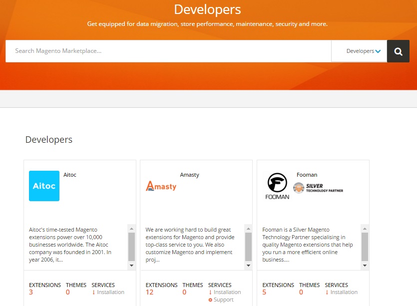Click down arrow in Aitoc description scrollbar

(x=131, y=266)
